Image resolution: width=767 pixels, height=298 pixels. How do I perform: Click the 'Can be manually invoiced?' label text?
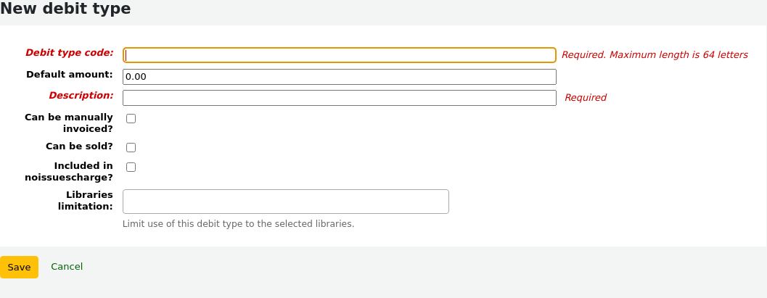coord(69,123)
